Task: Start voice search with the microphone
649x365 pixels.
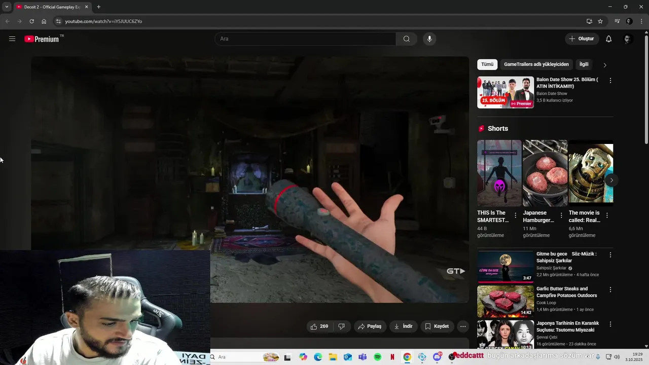Action: pos(429,39)
